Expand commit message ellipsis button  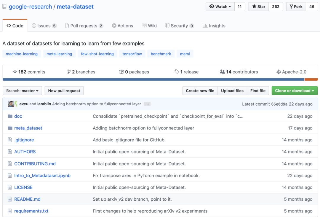click(147, 104)
